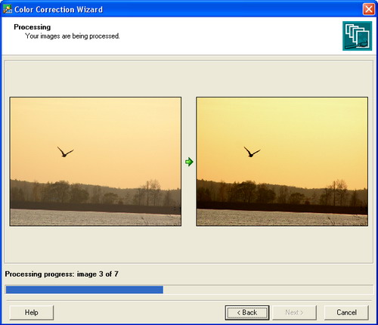Click 'Processing progress: image 3 of 7' text

click(61, 274)
